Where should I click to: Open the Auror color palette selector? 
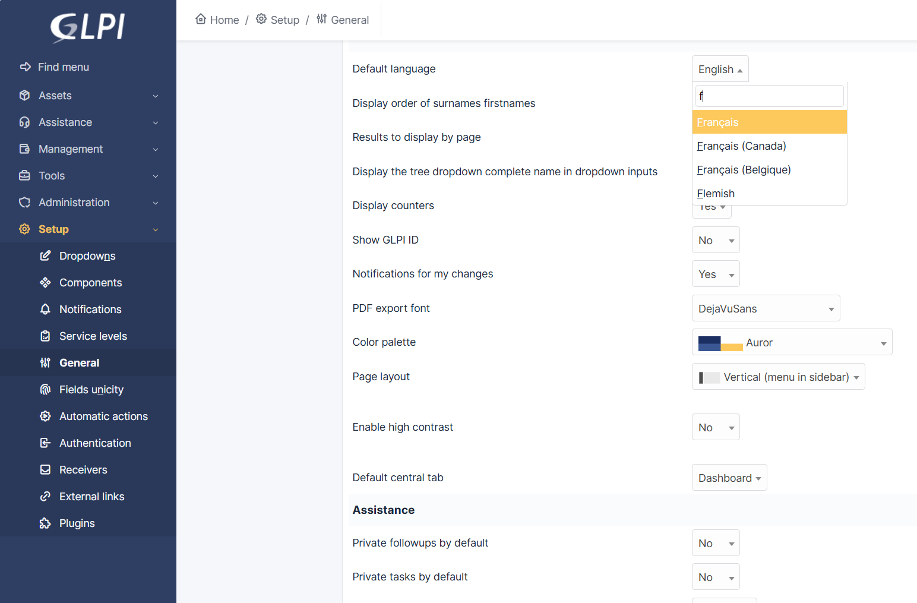coord(791,342)
